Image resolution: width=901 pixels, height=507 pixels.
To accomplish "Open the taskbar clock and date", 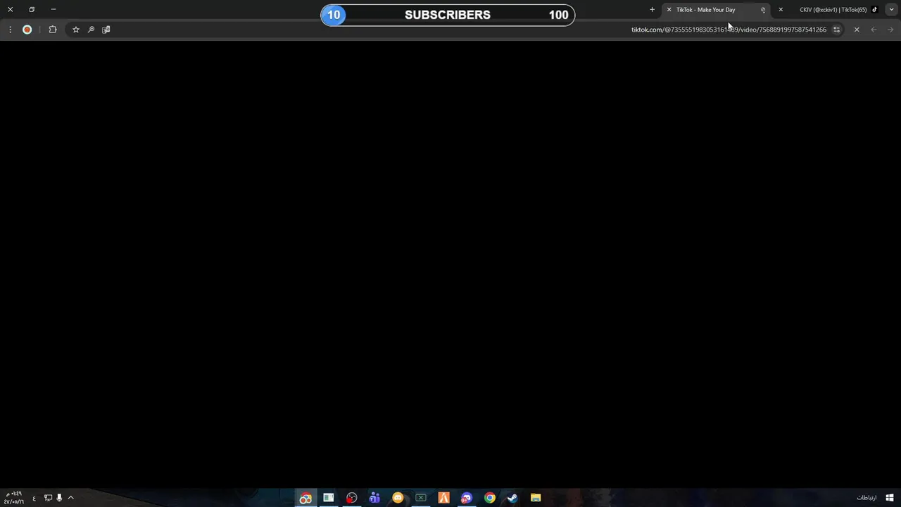I will pyautogui.click(x=14, y=498).
